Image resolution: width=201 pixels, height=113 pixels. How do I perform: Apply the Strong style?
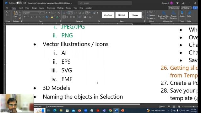pos(135,15)
